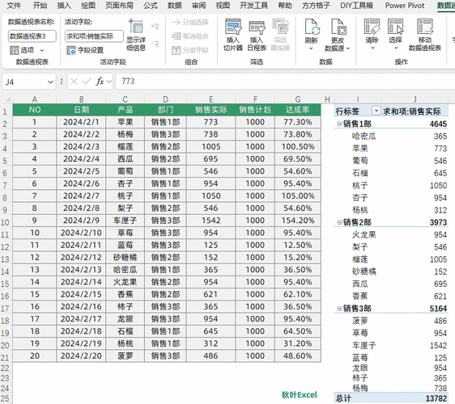Click cell with 榴莲 in product column
The height and width of the screenshot is (404, 455).
125,146
